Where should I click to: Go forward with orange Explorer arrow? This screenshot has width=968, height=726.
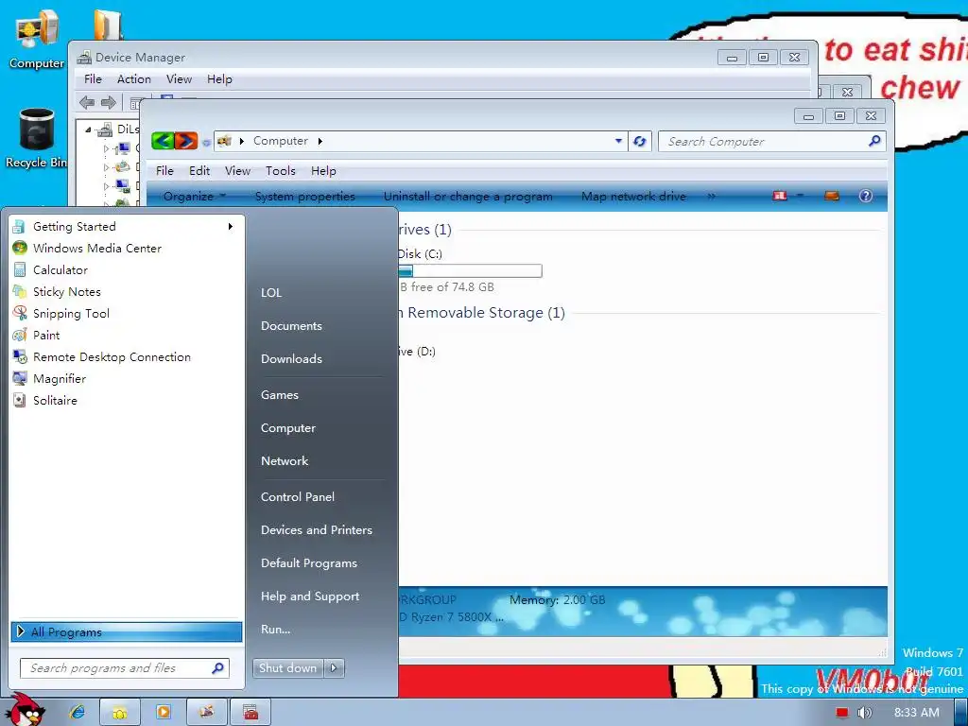coord(186,142)
